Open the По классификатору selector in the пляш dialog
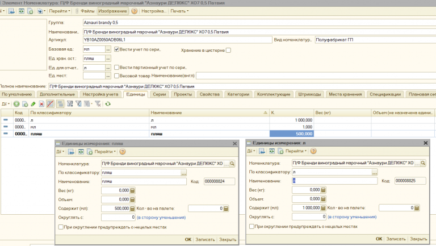This screenshot has height=246, width=436. 183,173
